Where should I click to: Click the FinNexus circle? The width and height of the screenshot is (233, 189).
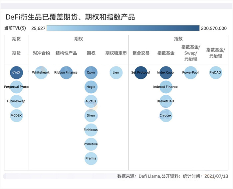point(91,130)
